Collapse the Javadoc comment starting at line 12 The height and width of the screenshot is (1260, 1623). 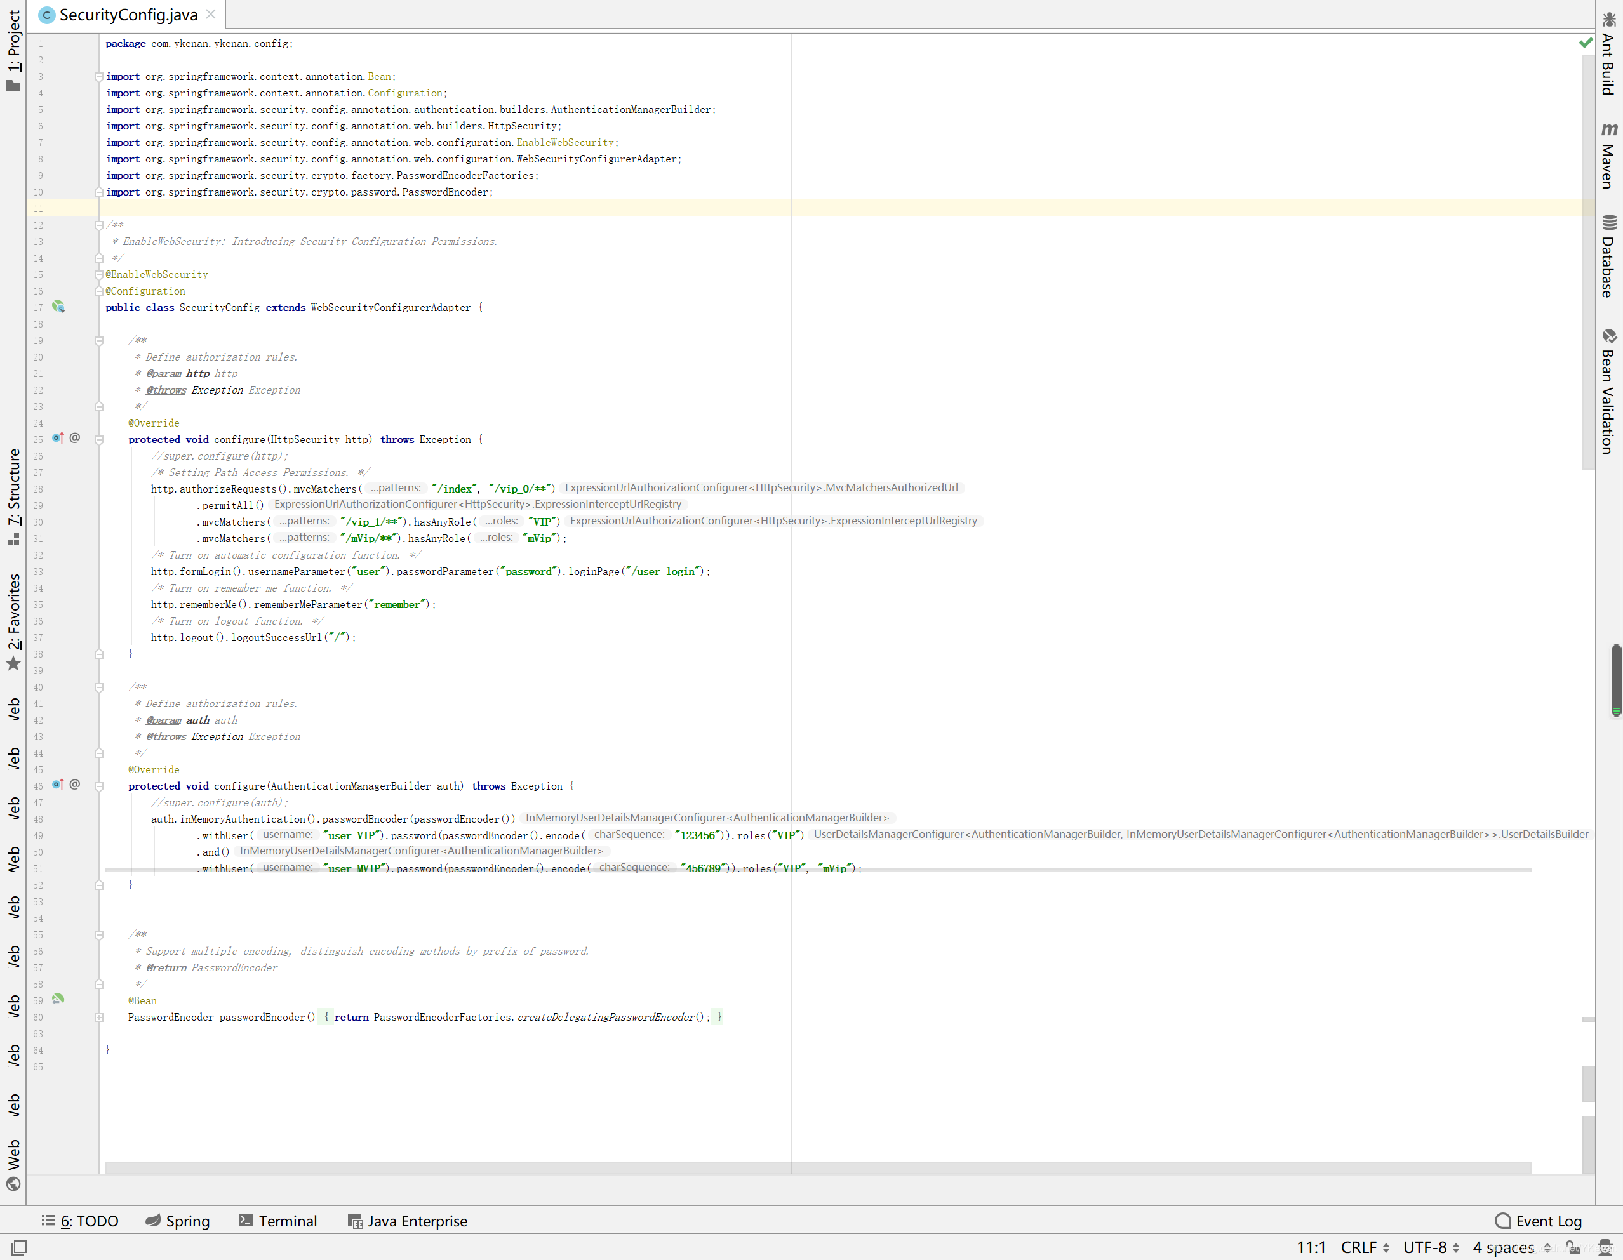click(99, 225)
